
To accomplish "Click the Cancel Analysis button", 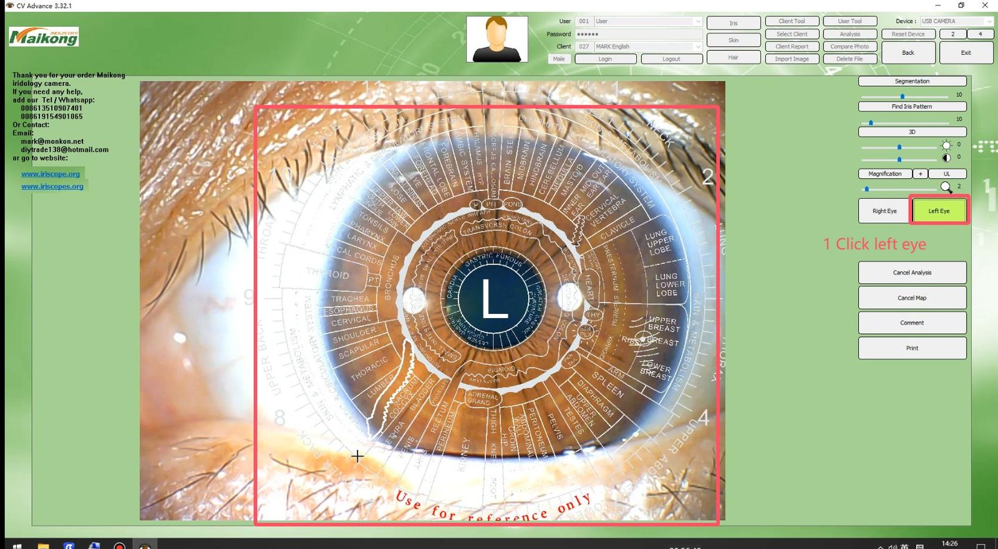I will pyautogui.click(x=912, y=273).
